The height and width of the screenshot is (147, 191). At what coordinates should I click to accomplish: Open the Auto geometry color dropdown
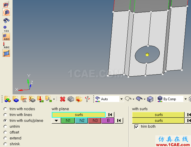pos(121,99)
